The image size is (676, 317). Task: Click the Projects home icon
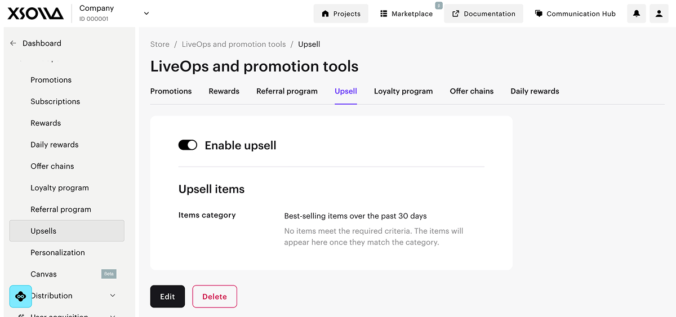pyautogui.click(x=325, y=14)
